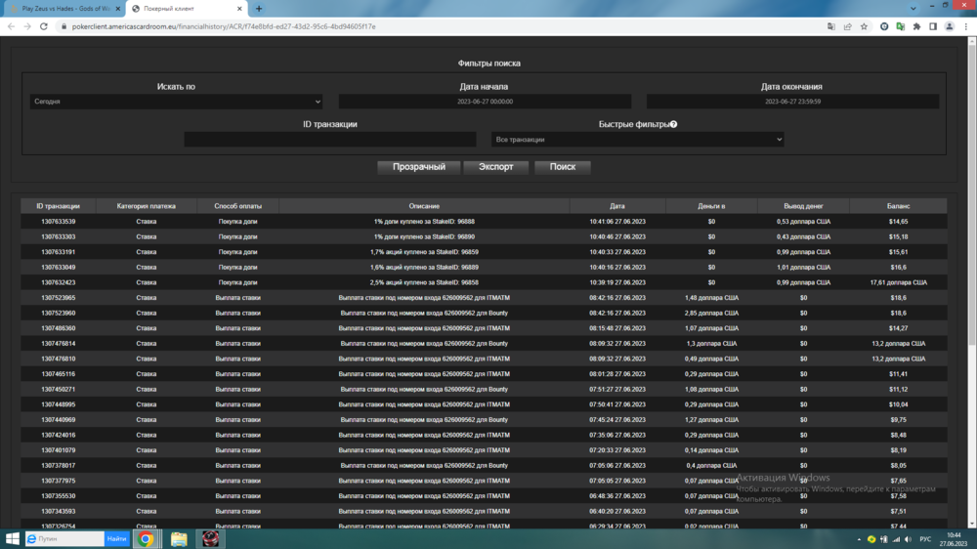The width and height of the screenshot is (977, 549).
Task: Open the translate page icon
Action: tap(831, 26)
